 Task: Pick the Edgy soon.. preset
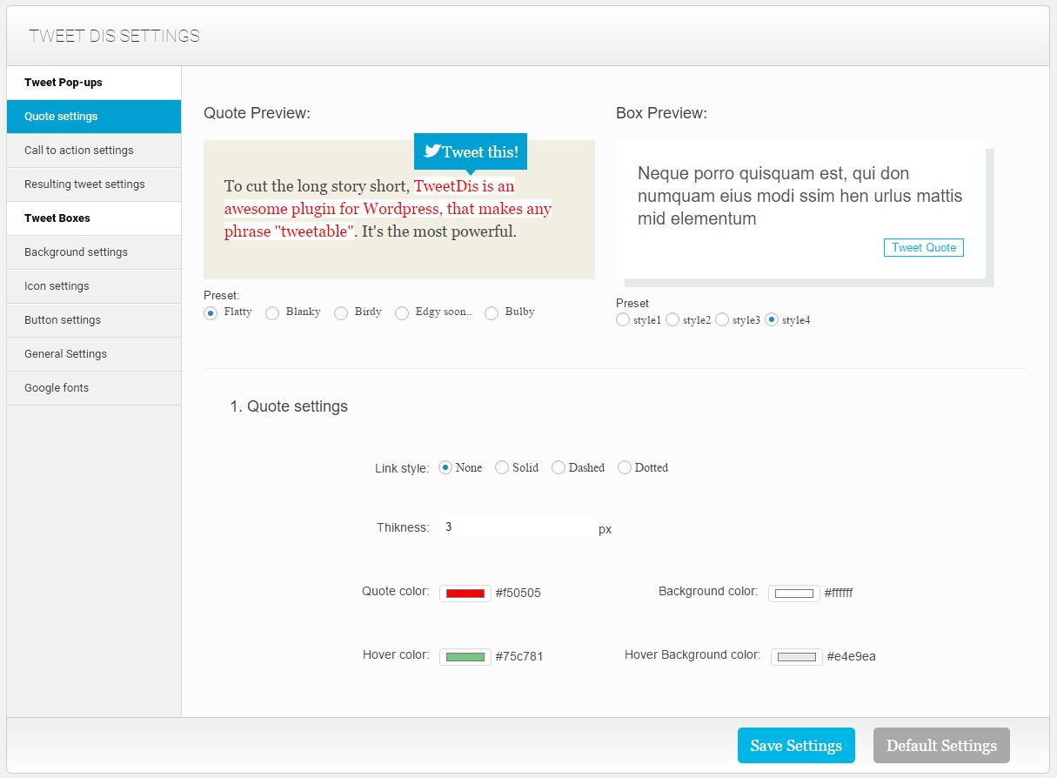[x=402, y=312]
